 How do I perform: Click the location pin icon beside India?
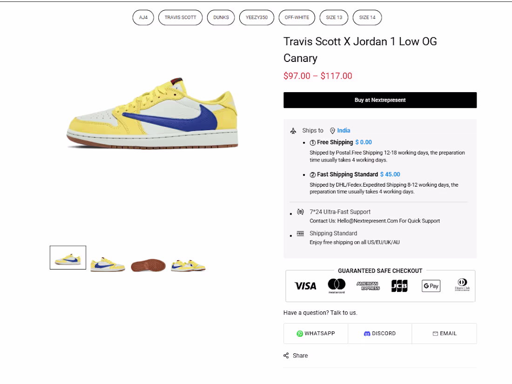point(332,130)
